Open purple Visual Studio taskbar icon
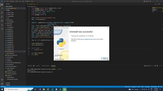163x91 pixels. (x=40, y=89)
